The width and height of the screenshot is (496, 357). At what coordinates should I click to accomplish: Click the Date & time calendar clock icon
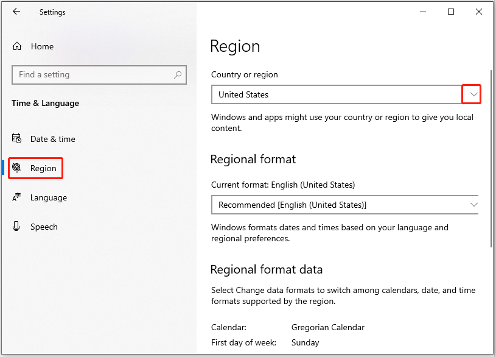tap(17, 139)
